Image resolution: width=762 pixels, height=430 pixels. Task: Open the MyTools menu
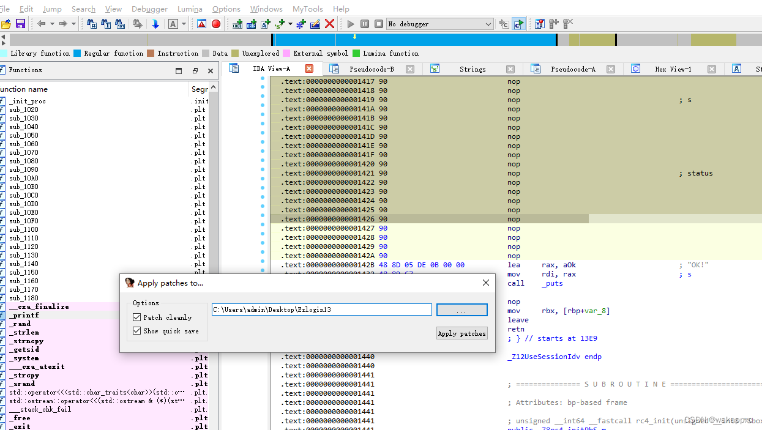click(308, 9)
